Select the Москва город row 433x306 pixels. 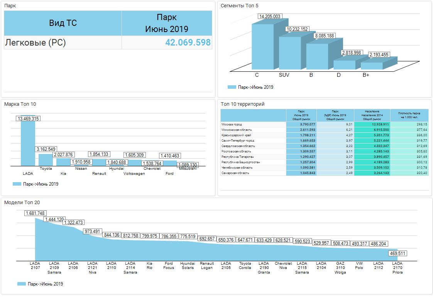pyautogui.click(x=253, y=125)
